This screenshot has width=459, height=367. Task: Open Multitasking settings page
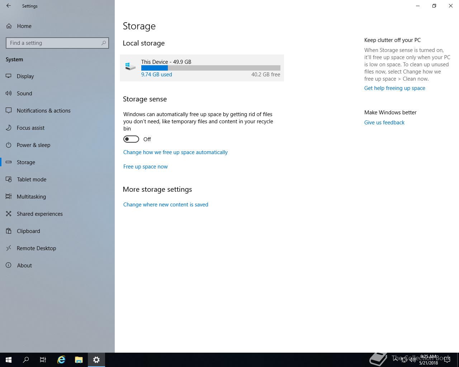57,196
